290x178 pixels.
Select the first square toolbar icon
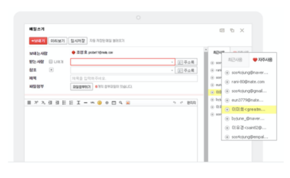29,102
